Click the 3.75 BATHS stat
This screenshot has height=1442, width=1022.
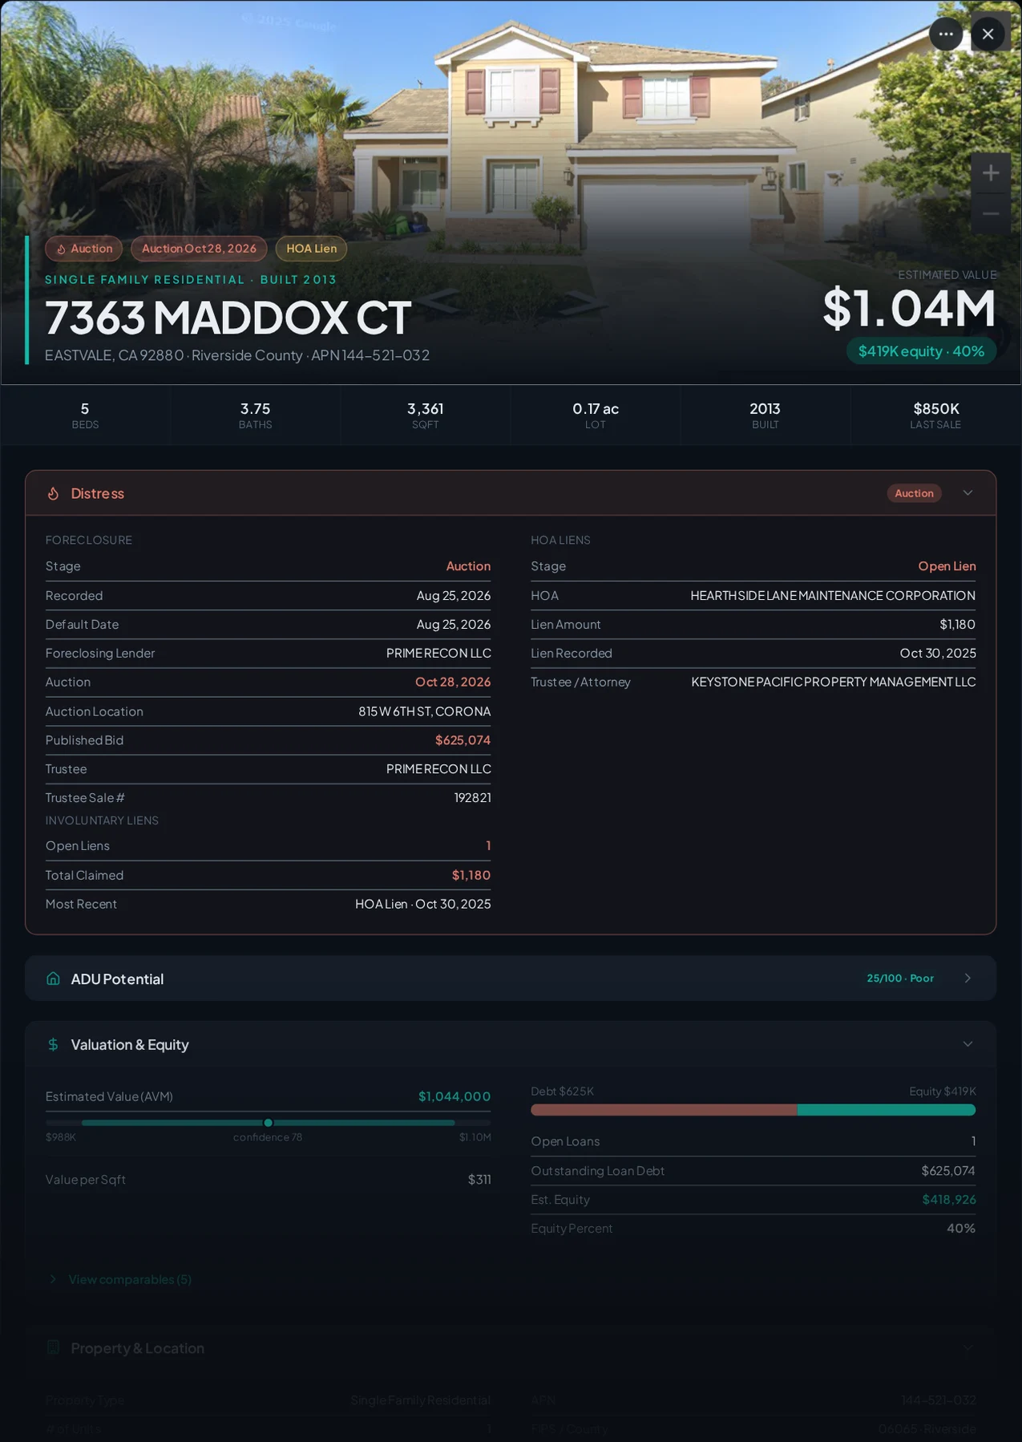(255, 415)
